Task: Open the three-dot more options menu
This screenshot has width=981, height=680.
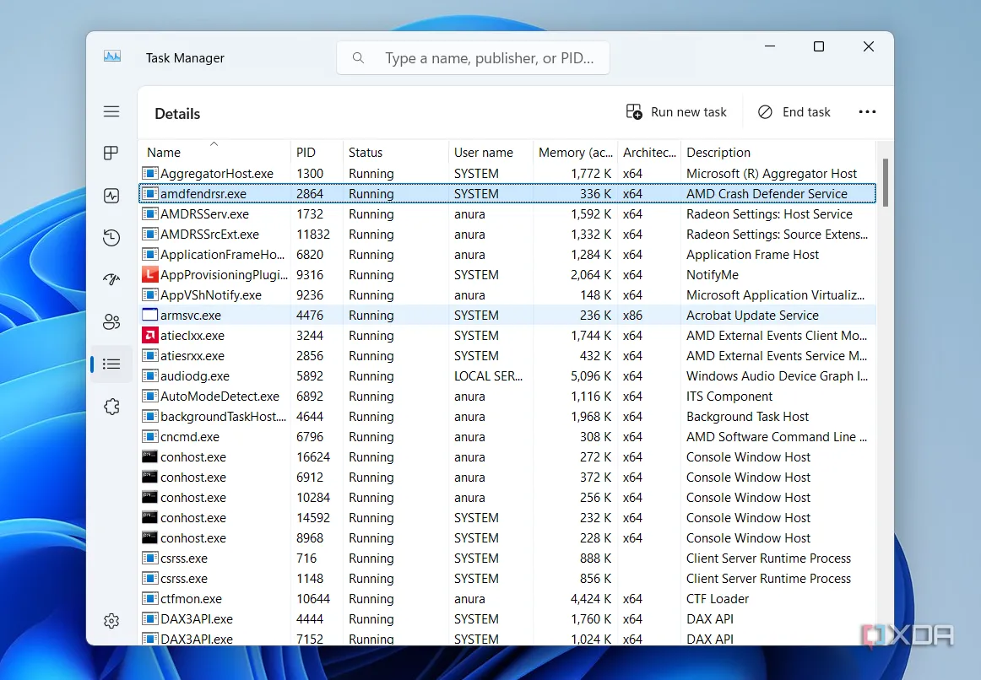Action: click(x=867, y=112)
